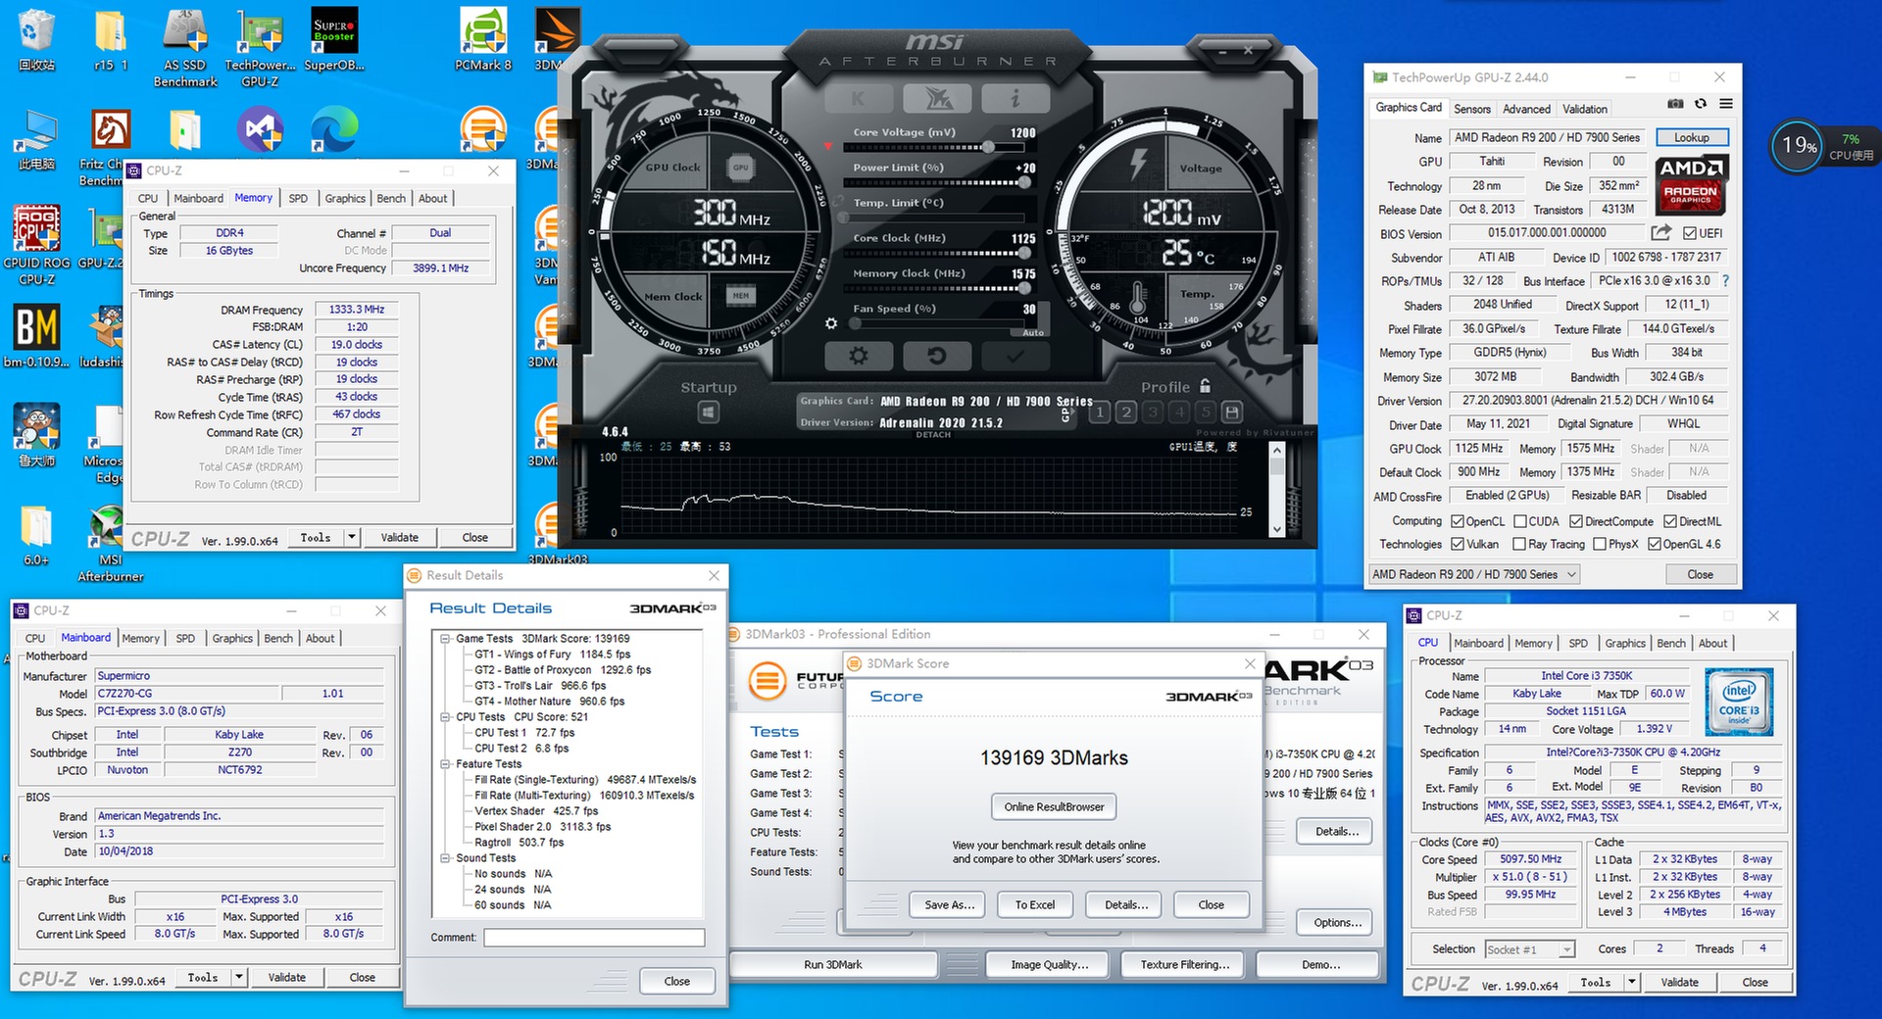Toggle PhysX checkbox in GPU-Z

[x=1600, y=544]
